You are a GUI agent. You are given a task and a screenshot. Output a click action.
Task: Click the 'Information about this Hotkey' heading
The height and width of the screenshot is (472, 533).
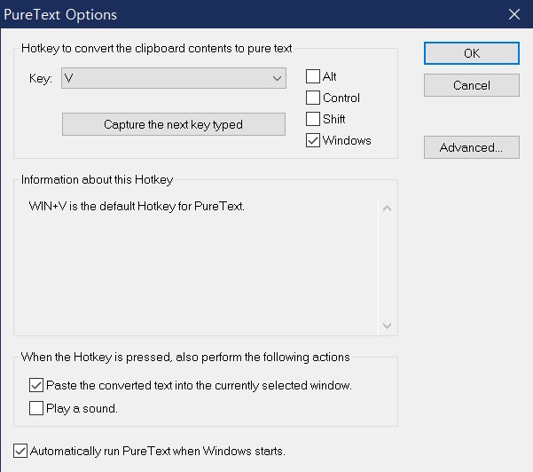98,179
